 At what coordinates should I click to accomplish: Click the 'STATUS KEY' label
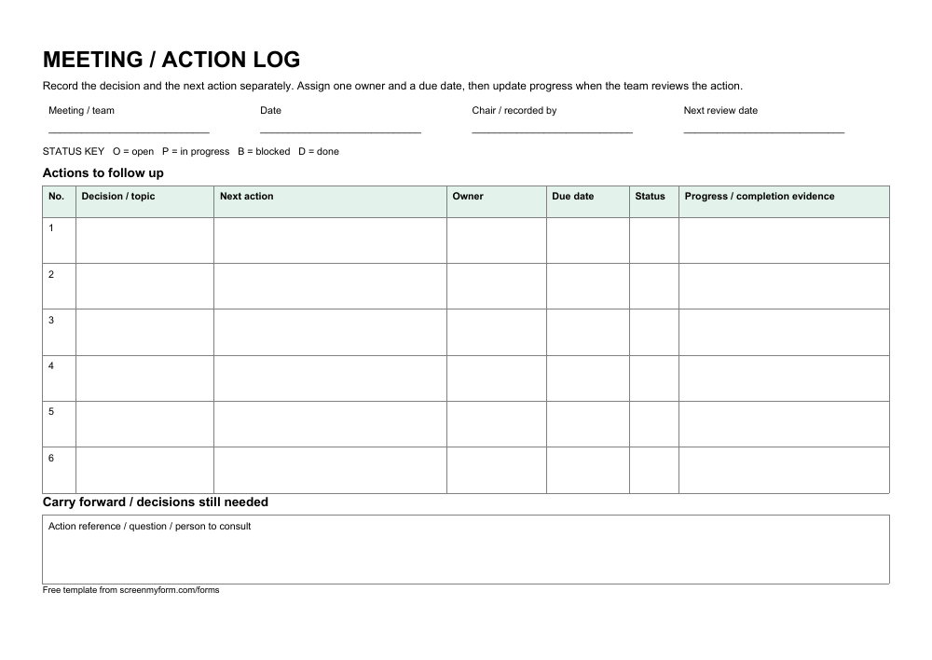click(73, 152)
